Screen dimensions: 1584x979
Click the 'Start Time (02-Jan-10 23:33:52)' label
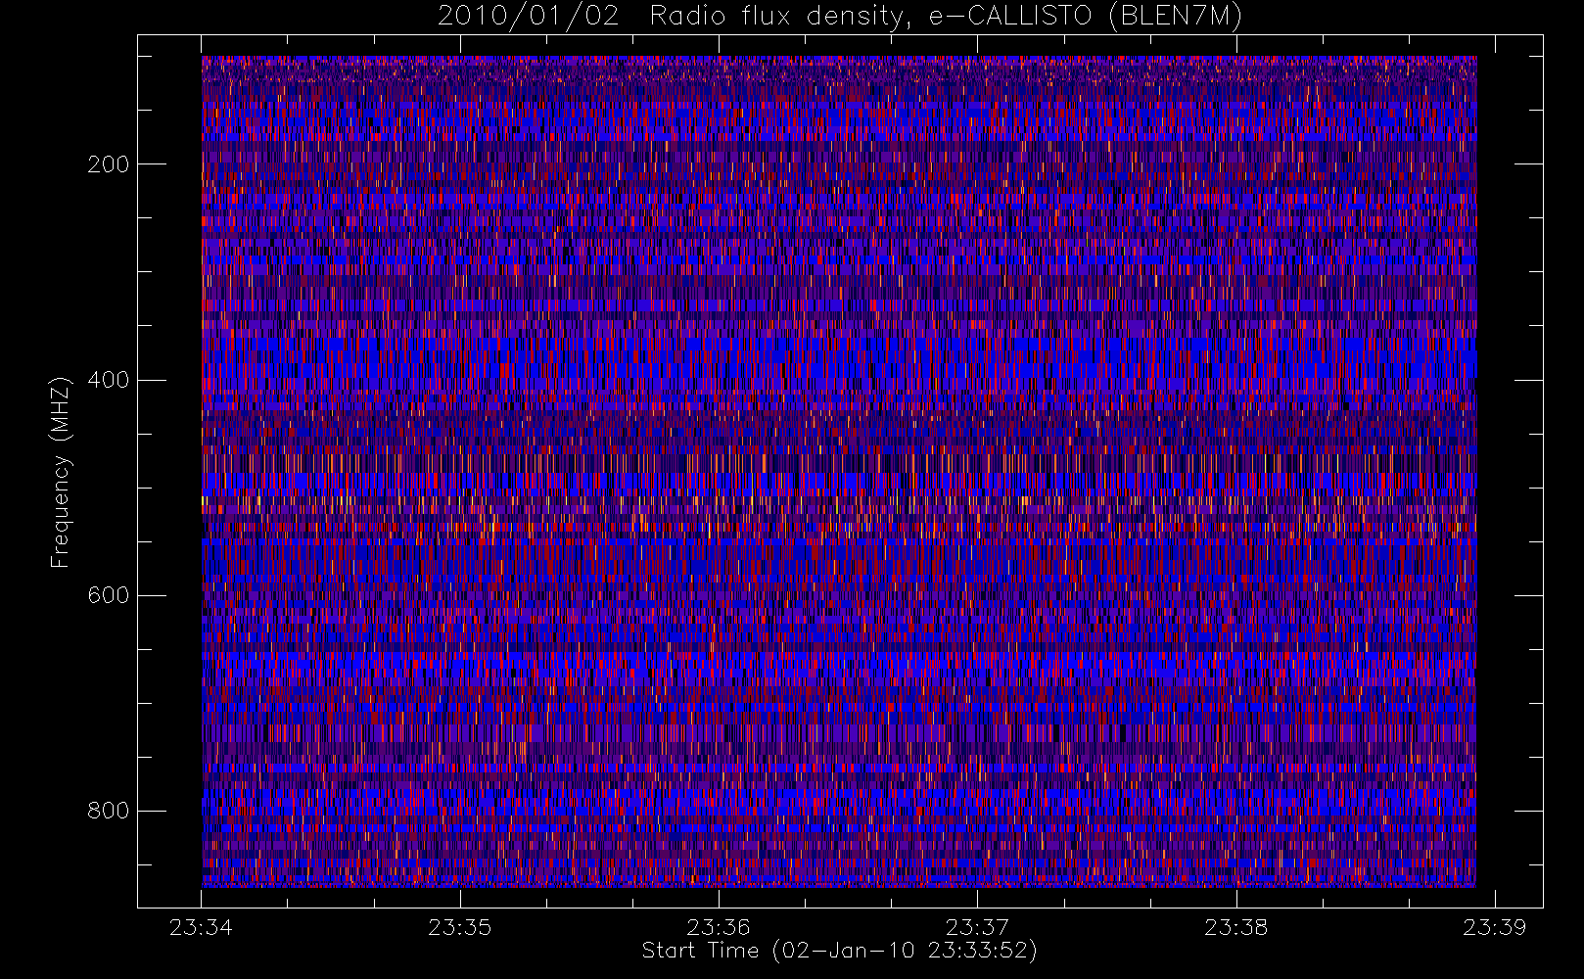[x=839, y=951]
